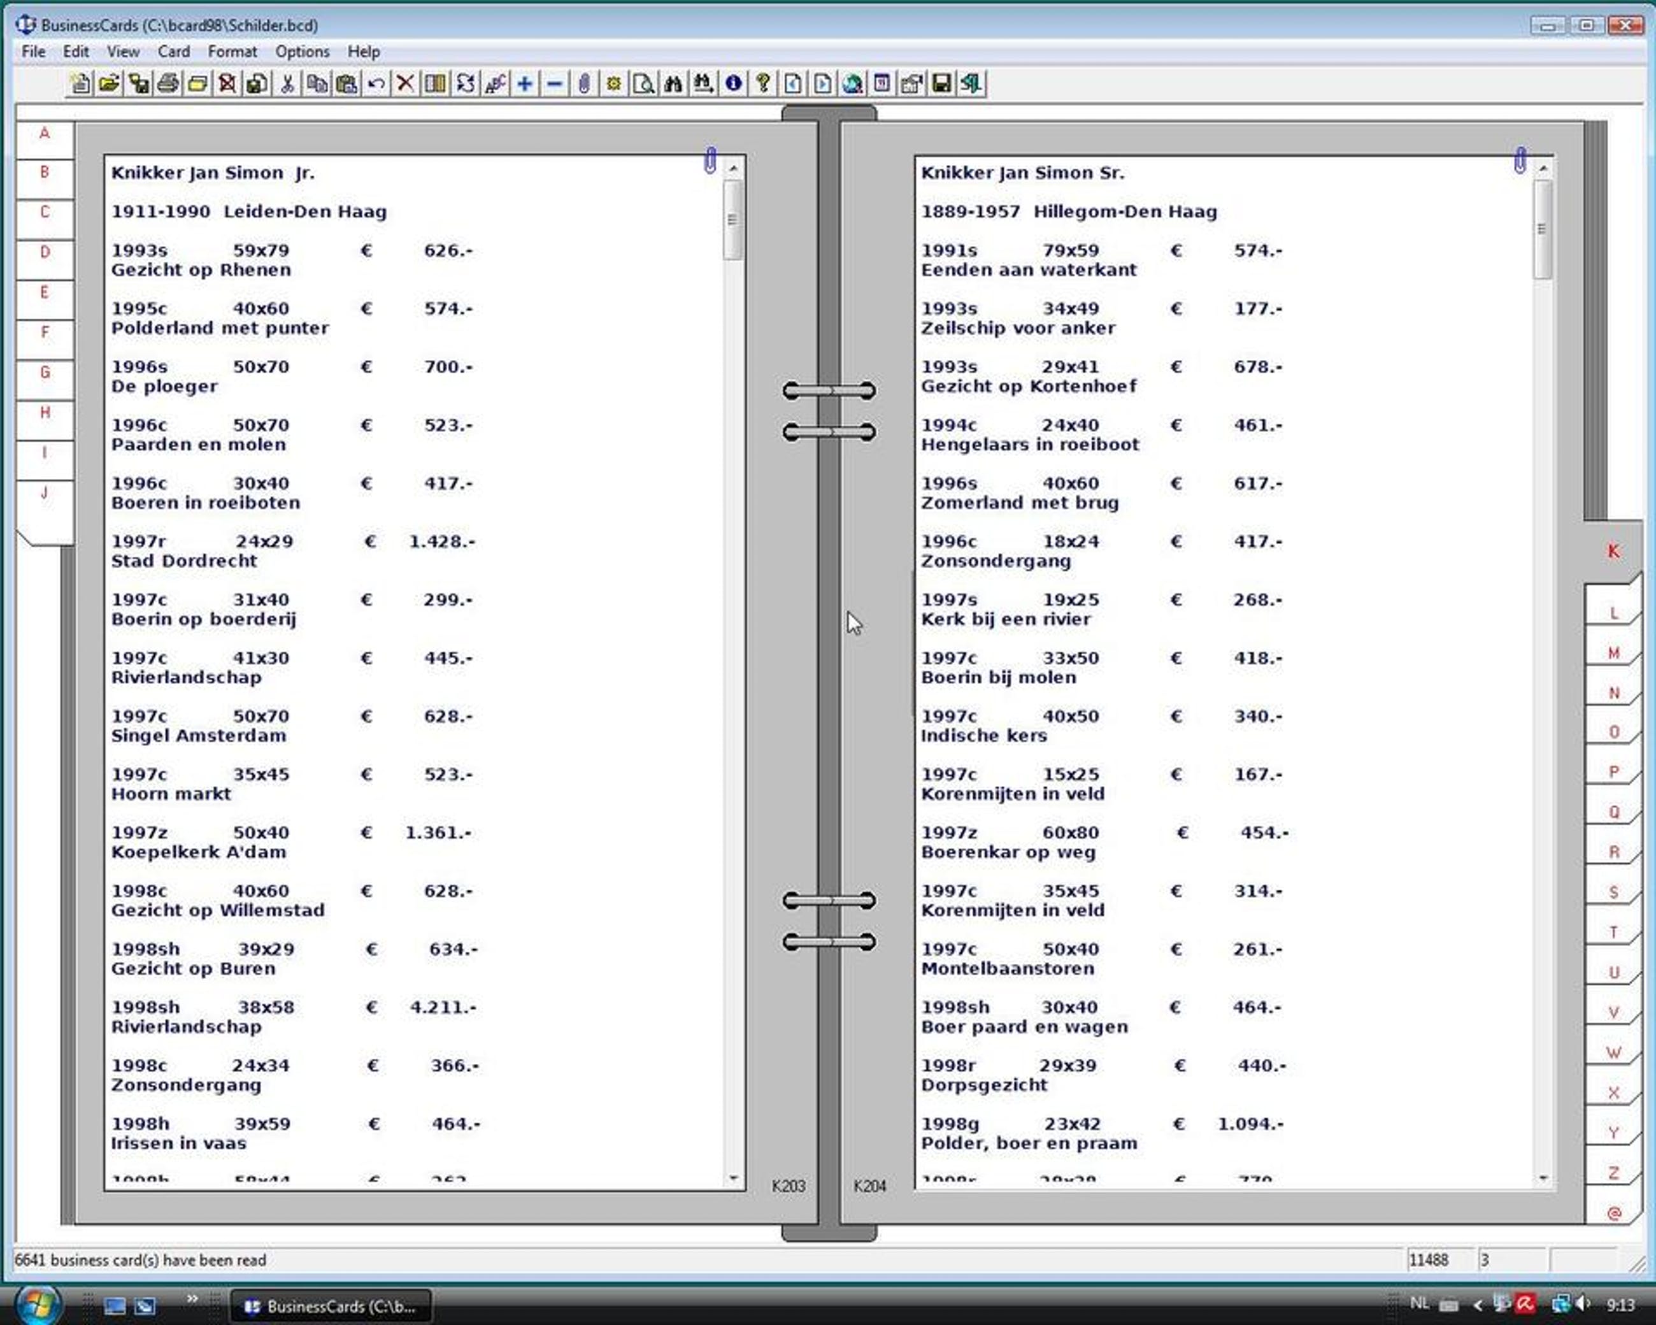Click the scissors Cut icon
This screenshot has width=1656, height=1325.
(287, 83)
